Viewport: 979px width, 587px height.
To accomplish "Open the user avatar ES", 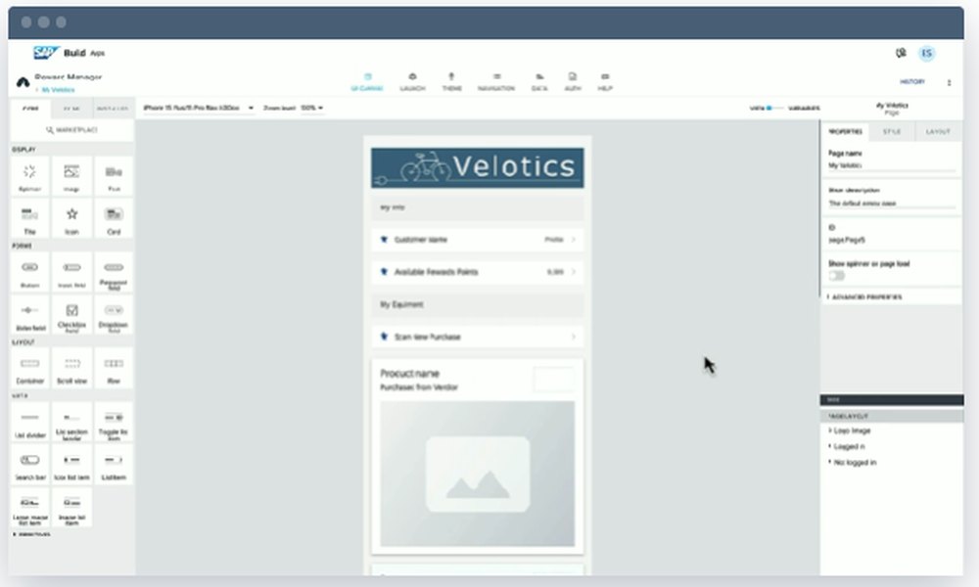I will pyautogui.click(x=926, y=53).
